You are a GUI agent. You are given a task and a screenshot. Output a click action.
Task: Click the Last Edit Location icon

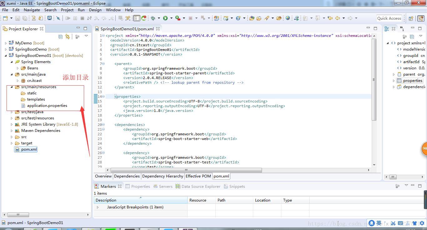330,18
